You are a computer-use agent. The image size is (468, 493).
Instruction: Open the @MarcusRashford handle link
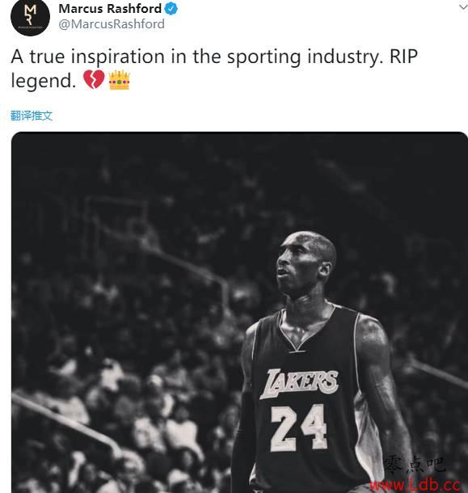pos(112,24)
